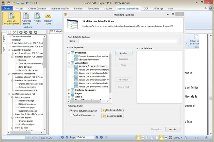Expand the Pages action group
The image size is (214, 142).
coord(69,93)
